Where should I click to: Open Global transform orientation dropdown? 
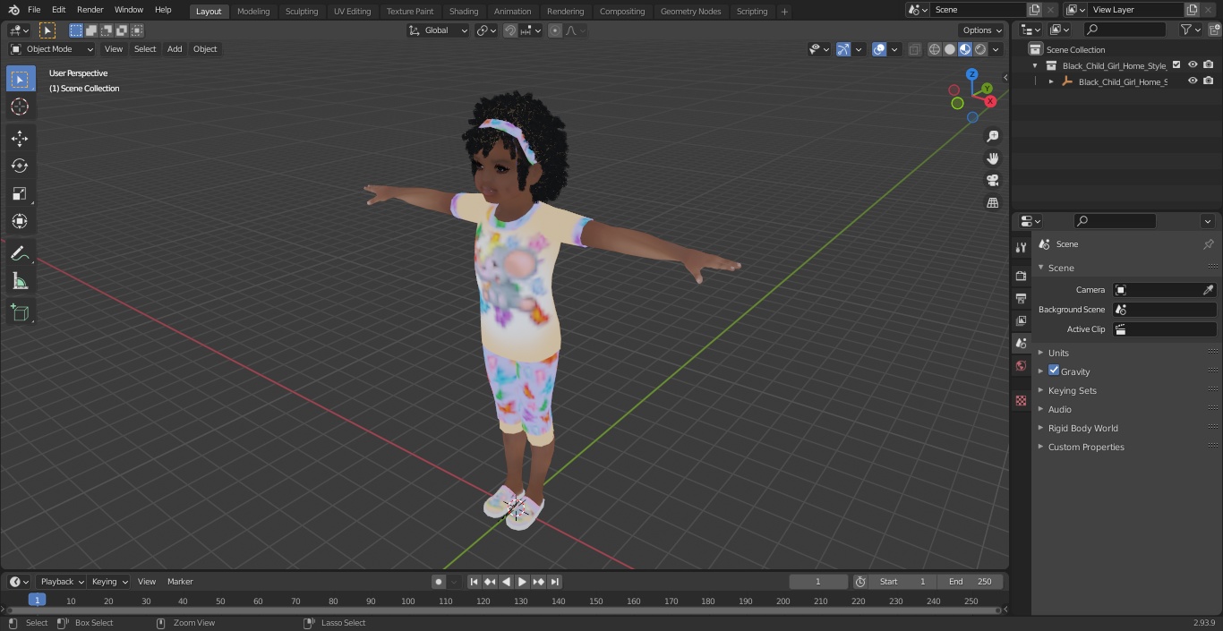click(x=439, y=30)
